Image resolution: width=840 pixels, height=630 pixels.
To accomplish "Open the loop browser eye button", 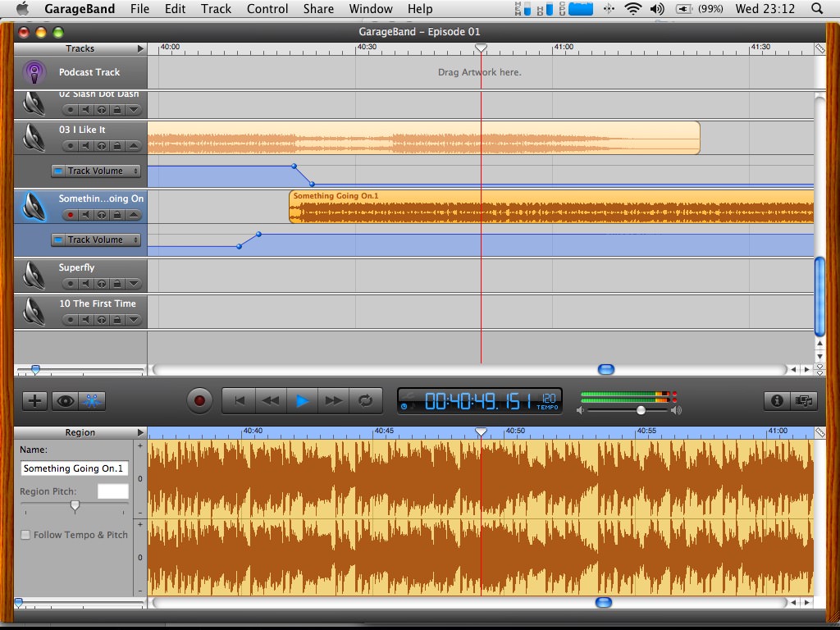I will [x=66, y=400].
